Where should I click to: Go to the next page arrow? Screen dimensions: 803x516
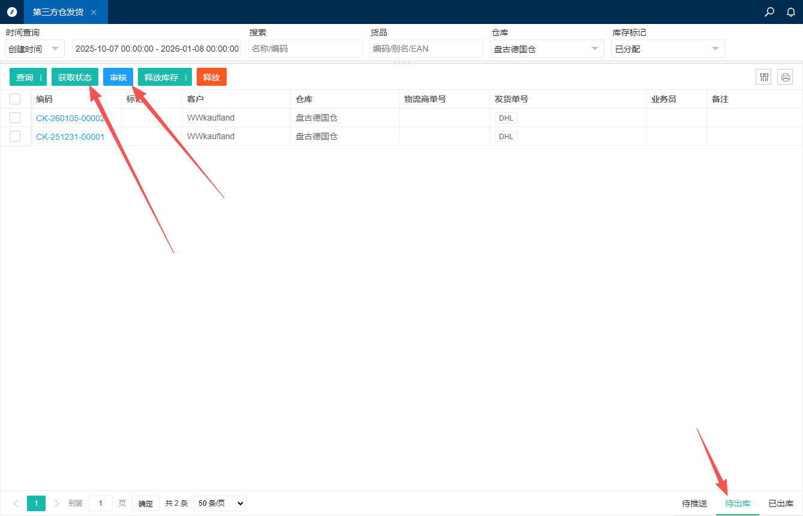point(56,503)
